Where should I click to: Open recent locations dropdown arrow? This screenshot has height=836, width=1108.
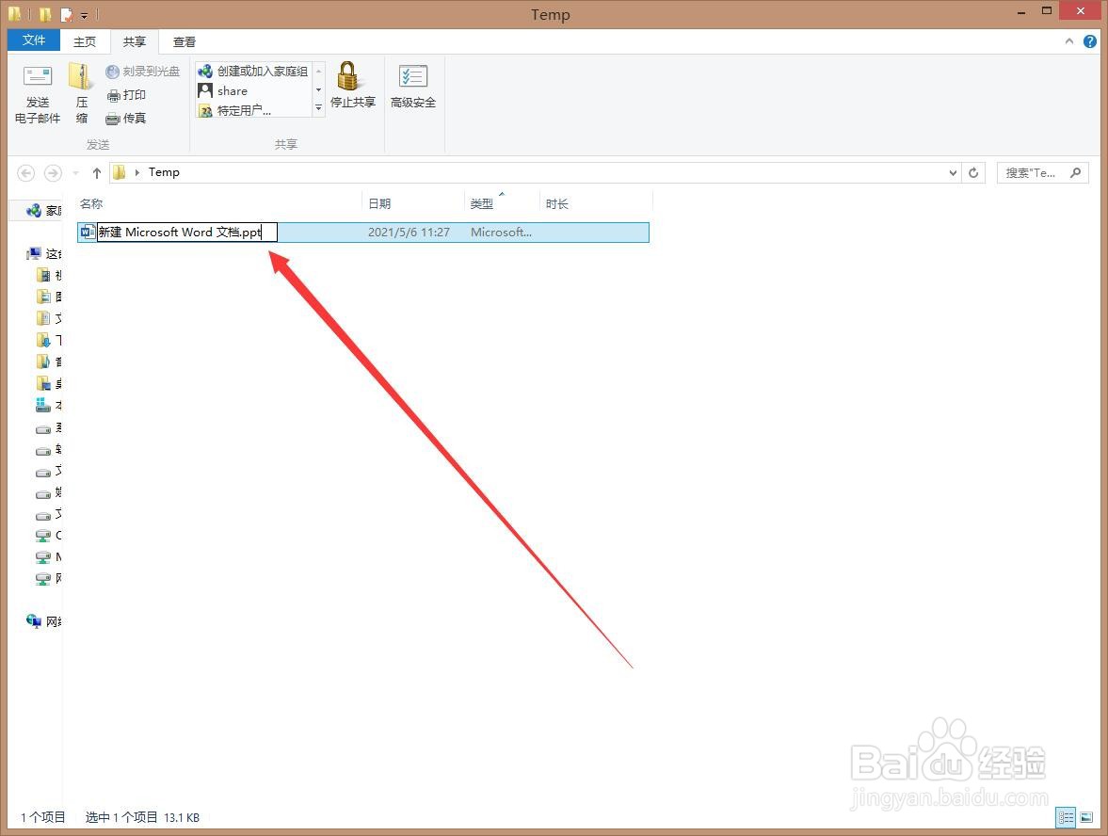pos(75,173)
